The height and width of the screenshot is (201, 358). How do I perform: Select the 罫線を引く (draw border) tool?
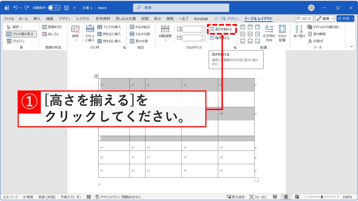coord(52,26)
